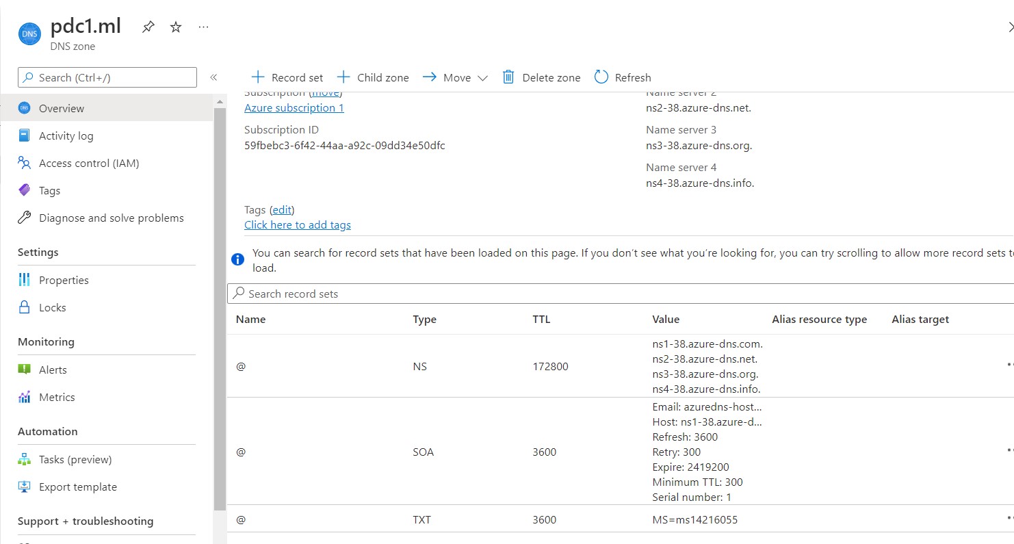Click the Overview DNS icon
The width and height of the screenshot is (1014, 544).
25,108
